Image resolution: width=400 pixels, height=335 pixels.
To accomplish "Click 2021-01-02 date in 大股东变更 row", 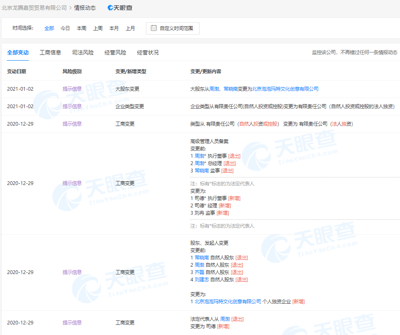I will 20,89.
